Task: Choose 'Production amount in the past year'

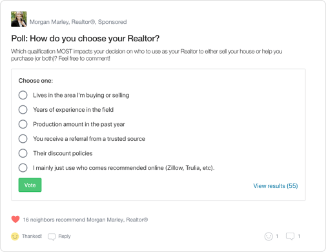Action: coord(23,124)
